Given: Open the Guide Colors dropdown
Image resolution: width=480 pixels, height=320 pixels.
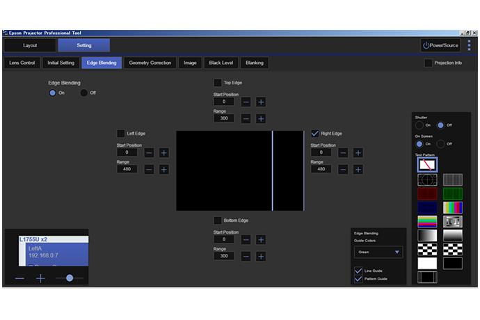Looking at the screenshot, I should 378,253.
